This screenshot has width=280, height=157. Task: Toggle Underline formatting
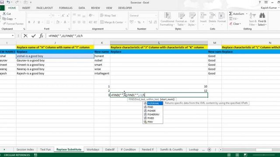click(39, 22)
